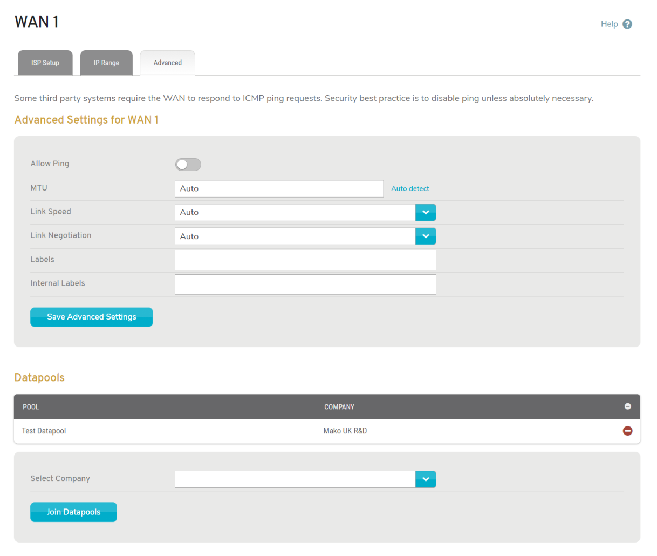Screen dimensions: 657x556
Task: Remove Test Datapool using the red minus icon
Action: 627,431
